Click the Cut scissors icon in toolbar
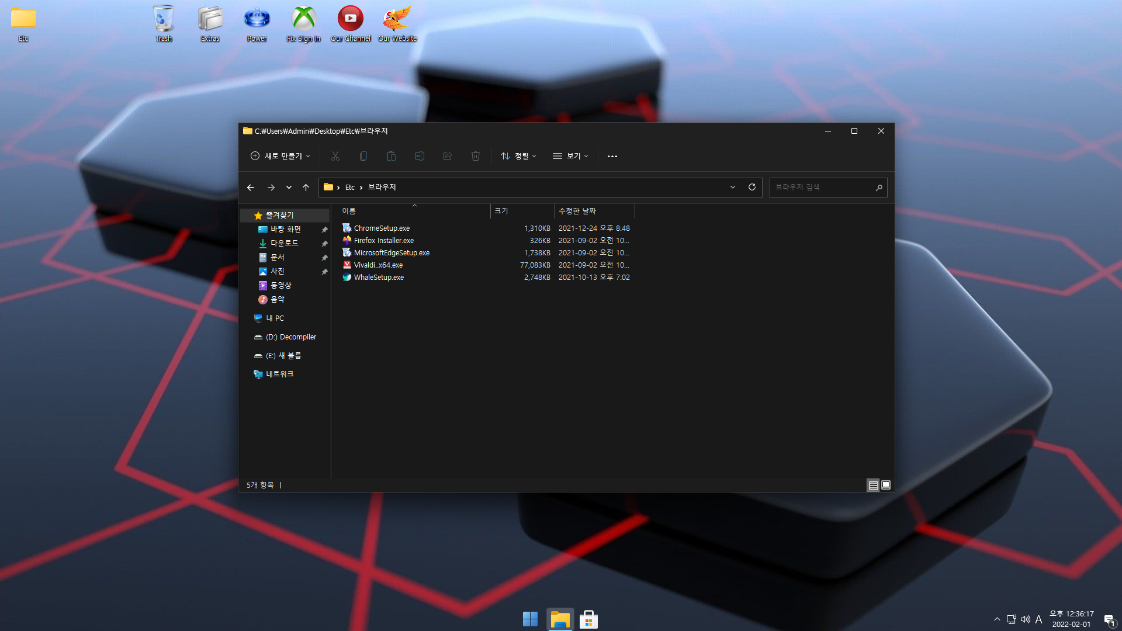Screen dimensions: 1122x631 [x=335, y=156]
